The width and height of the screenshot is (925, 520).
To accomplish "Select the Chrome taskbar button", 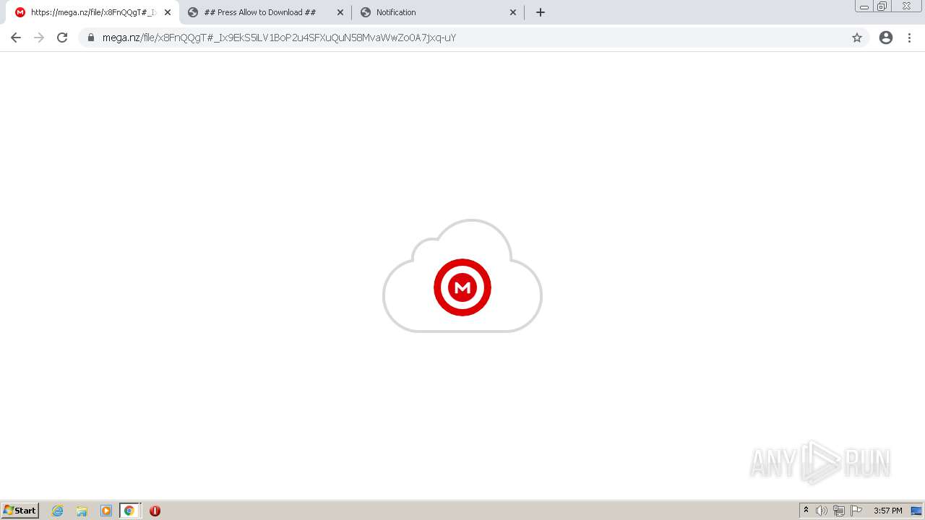I will click(129, 511).
